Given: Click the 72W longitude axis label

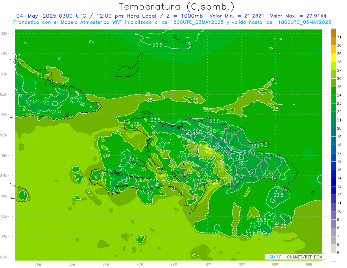Looking at the screenshot, I should pyautogui.click(x=173, y=264).
